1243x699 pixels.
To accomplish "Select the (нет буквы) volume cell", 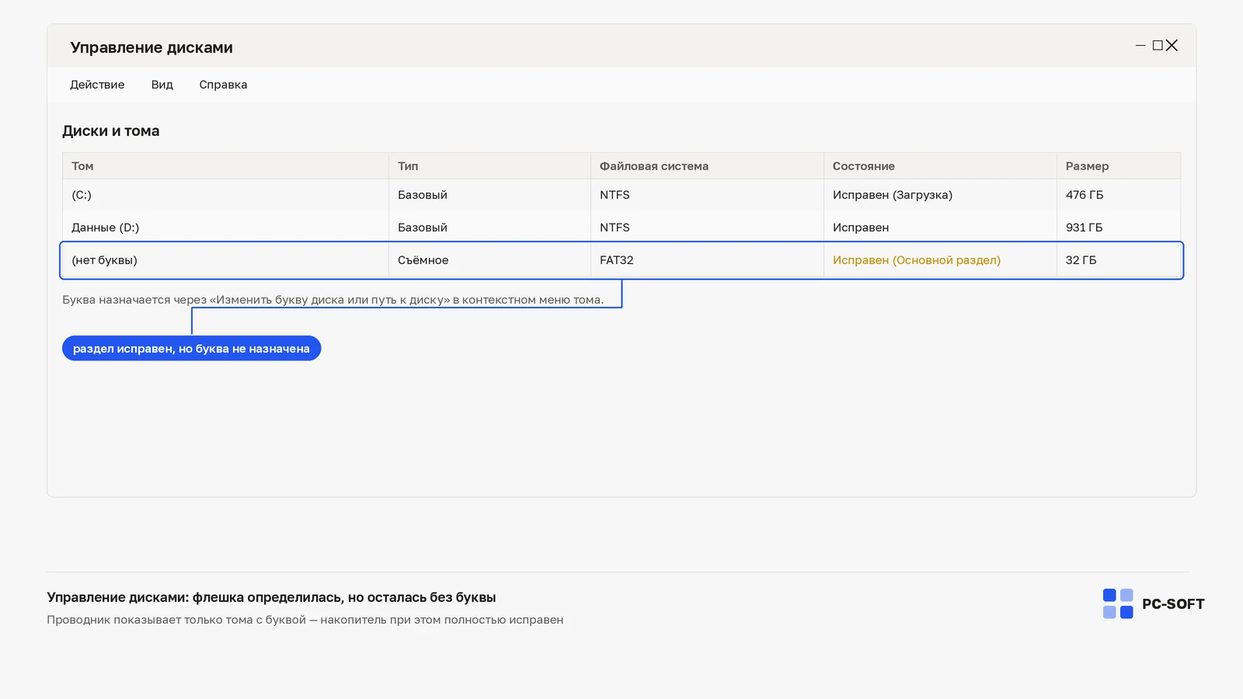I will click(x=225, y=260).
